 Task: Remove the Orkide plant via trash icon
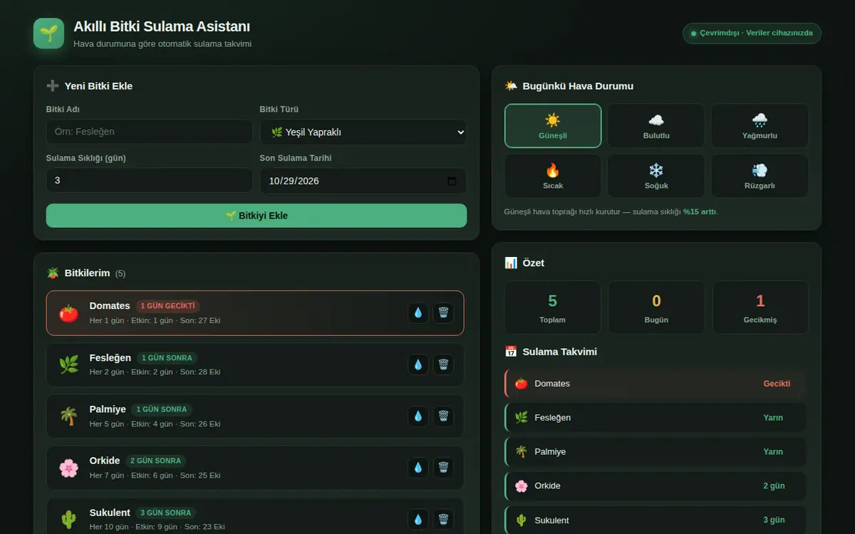pos(443,468)
